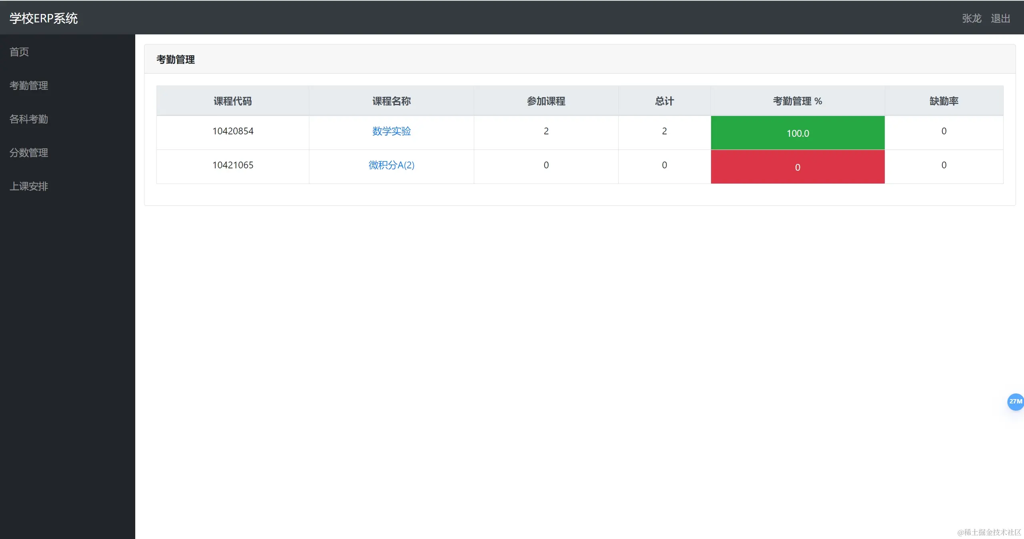Click the 参加课程 column header
The height and width of the screenshot is (539, 1024).
click(x=546, y=101)
